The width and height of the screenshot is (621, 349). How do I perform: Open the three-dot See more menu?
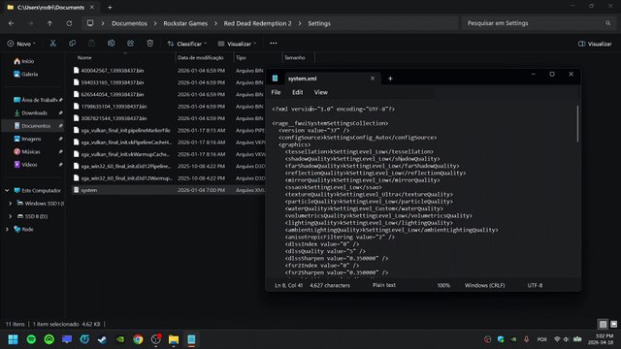coord(274,43)
